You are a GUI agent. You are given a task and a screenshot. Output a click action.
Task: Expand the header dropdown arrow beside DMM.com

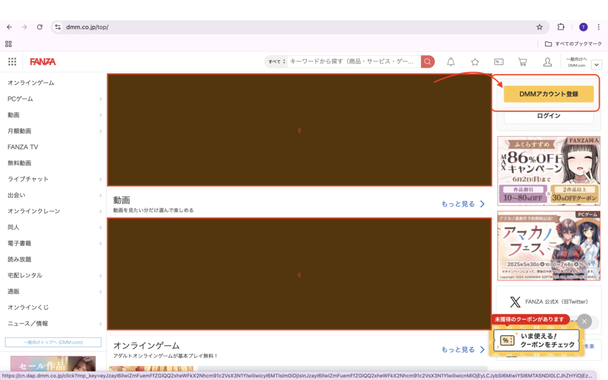coord(597,65)
